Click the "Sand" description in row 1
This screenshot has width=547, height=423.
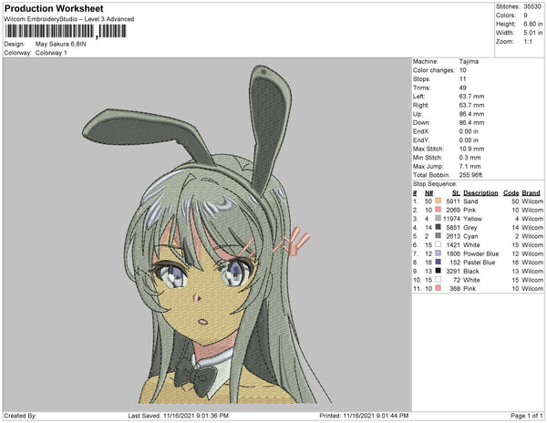coord(470,201)
